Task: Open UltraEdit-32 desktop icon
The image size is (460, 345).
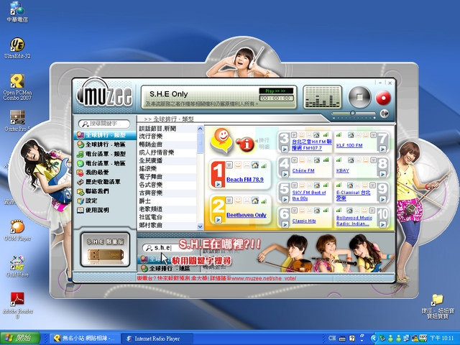Action: (17, 48)
